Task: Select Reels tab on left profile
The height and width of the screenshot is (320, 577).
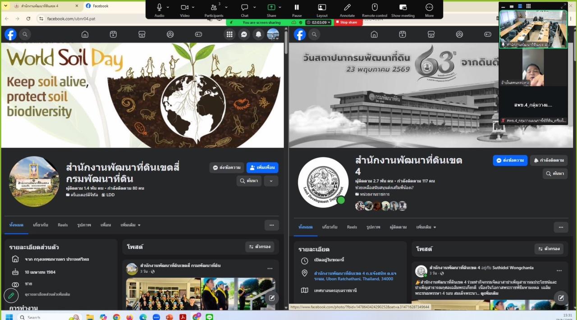Action: [x=63, y=225]
